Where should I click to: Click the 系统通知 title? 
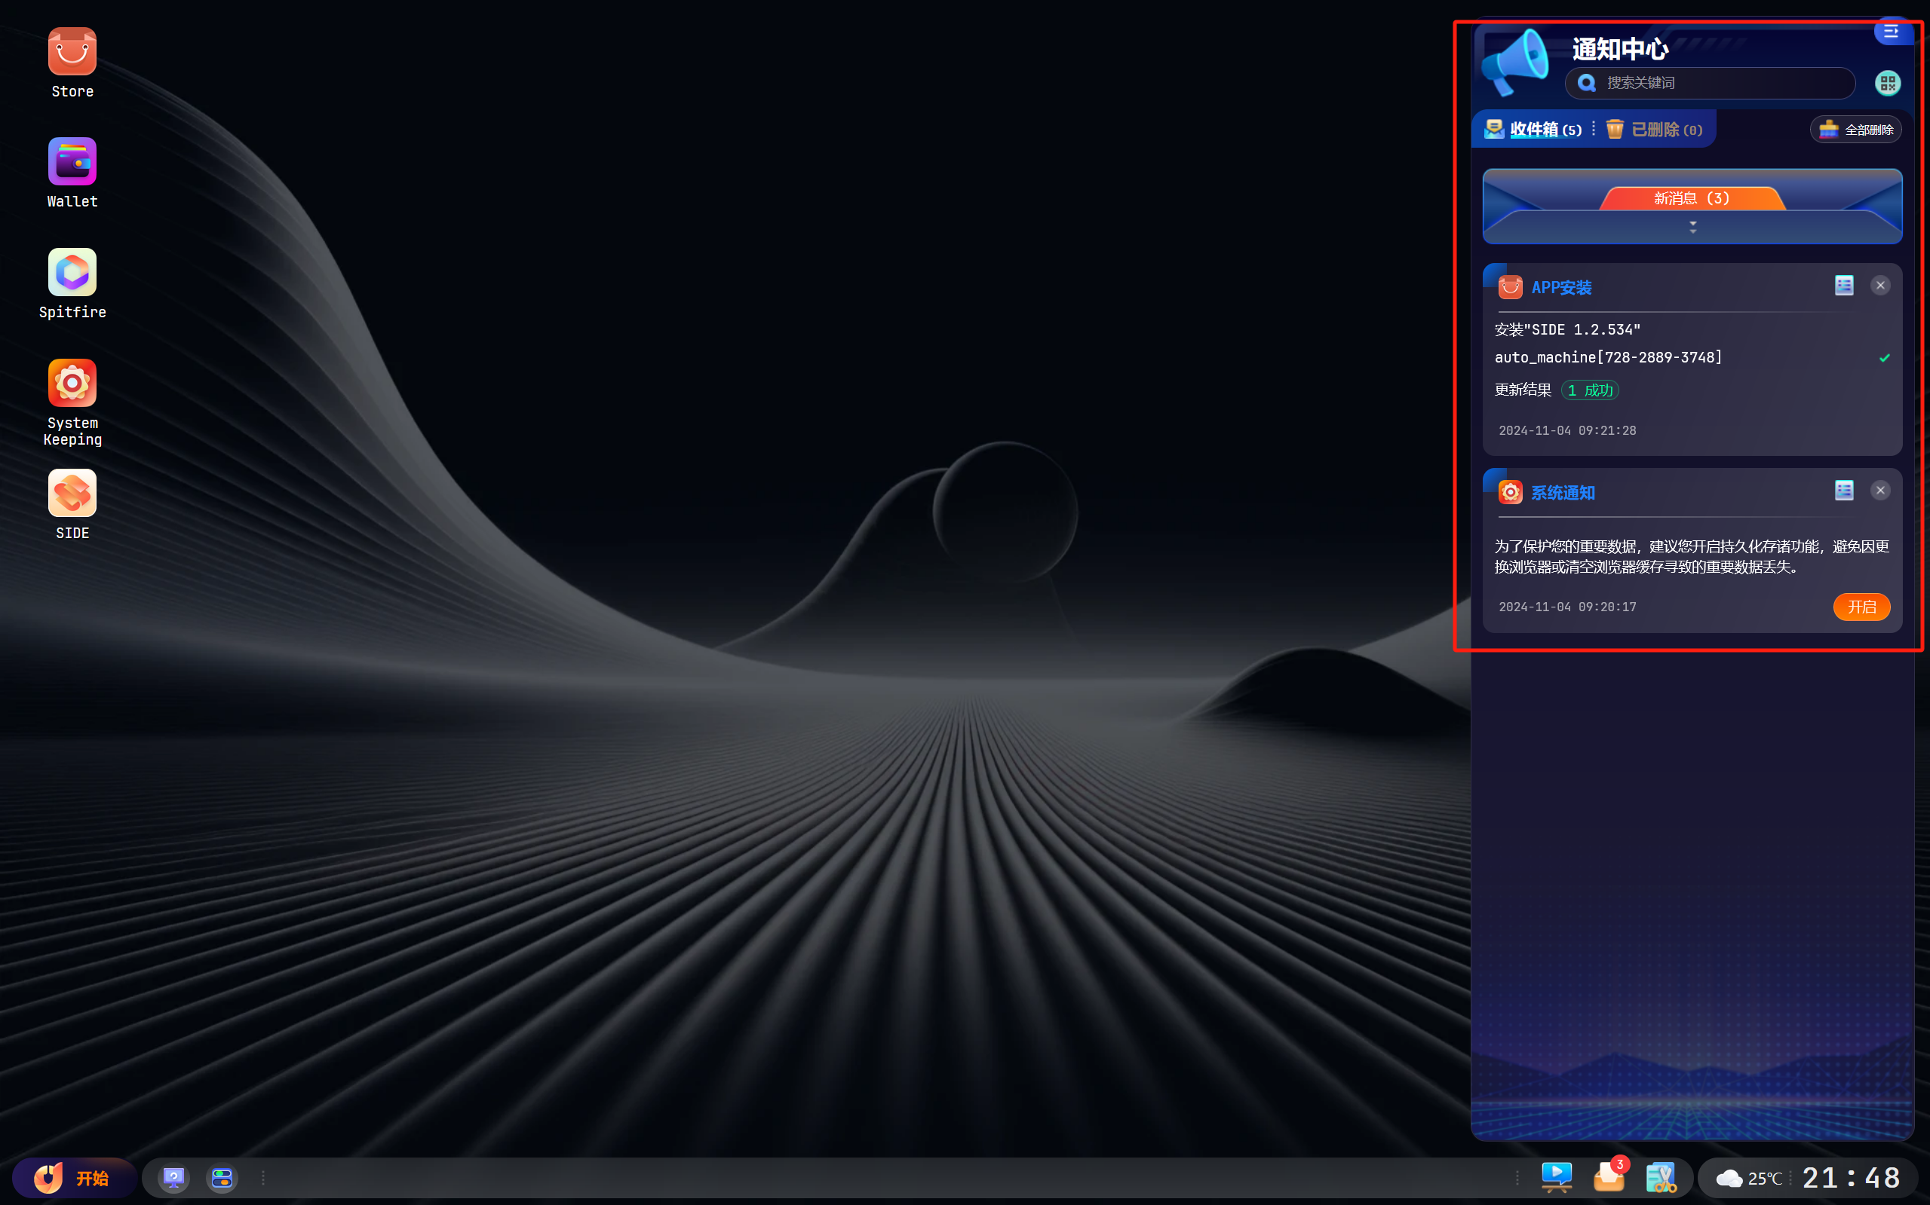[x=1563, y=493]
